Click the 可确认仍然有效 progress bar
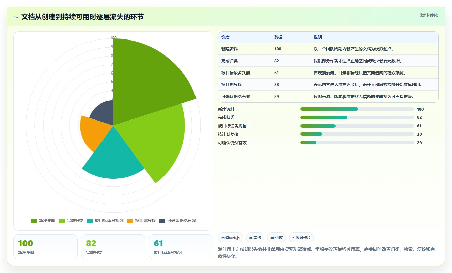The height and width of the screenshot is (273, 452). 357,143
